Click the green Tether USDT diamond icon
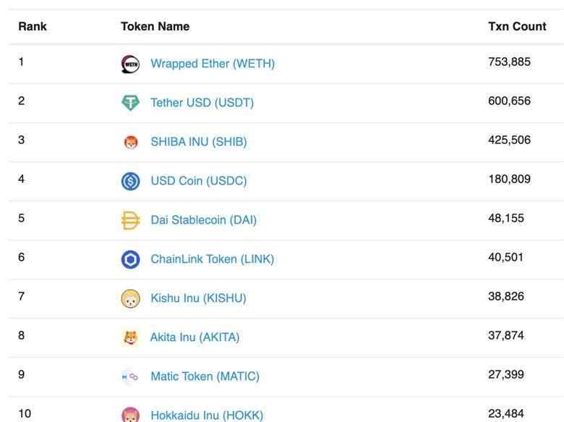 coord(131,103)
